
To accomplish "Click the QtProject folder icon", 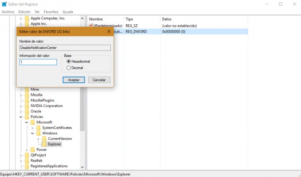I will point(27,155).
